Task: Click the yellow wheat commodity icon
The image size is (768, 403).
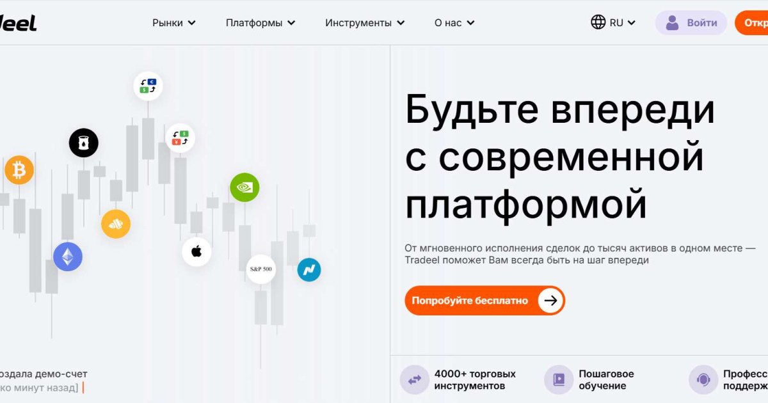Action: 116,224
